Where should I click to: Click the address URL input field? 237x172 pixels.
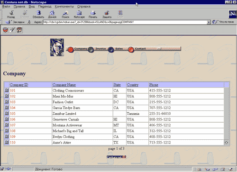tap(125, 22)
